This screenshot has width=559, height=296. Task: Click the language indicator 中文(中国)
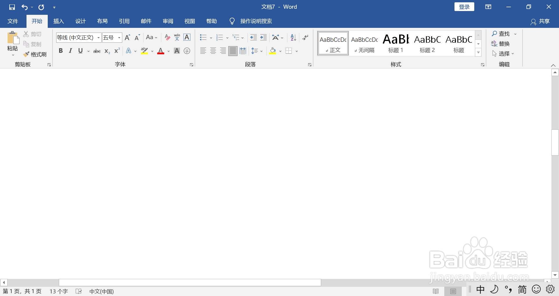[x=101, y=291]
